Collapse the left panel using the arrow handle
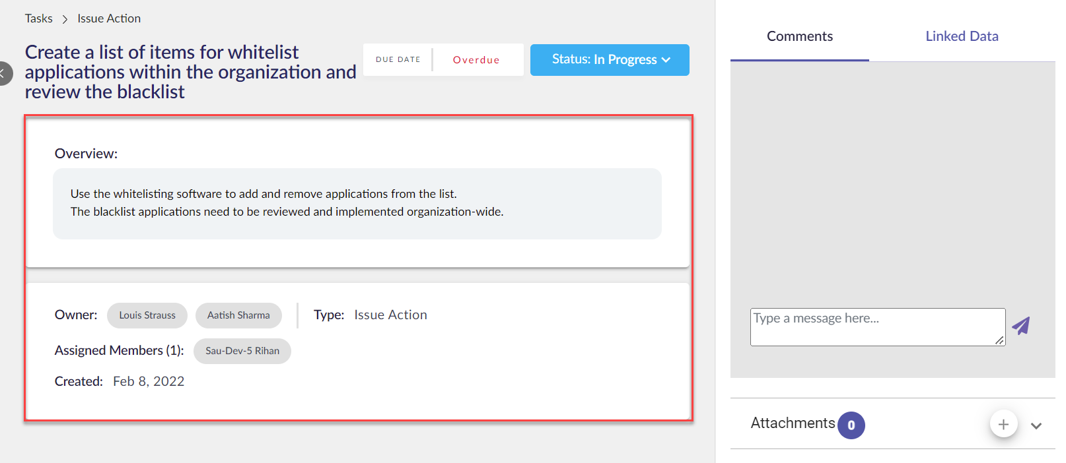Image resolution: width=1066 pixels, height=463 pixels. [x=4, y=73]
